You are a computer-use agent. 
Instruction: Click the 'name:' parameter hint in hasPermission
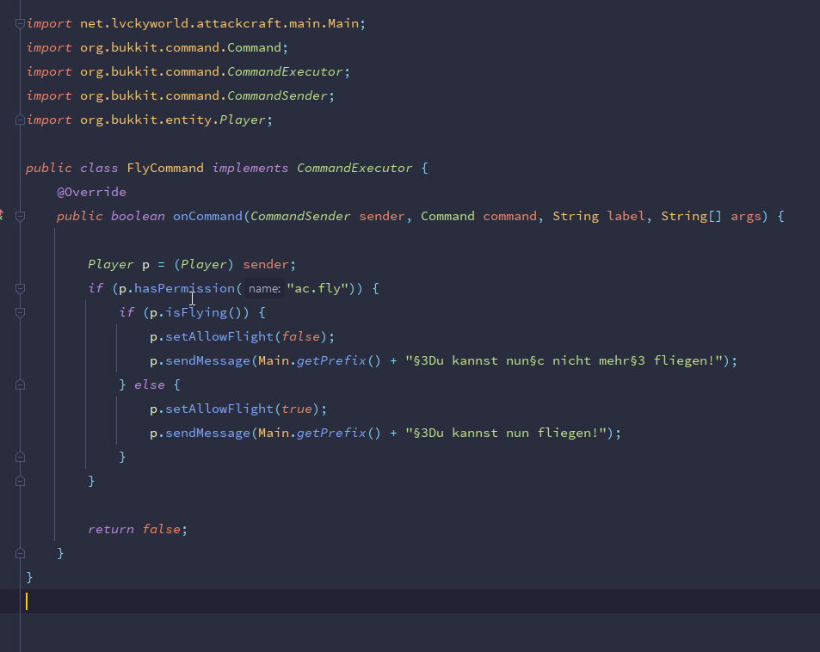point(264,289)
